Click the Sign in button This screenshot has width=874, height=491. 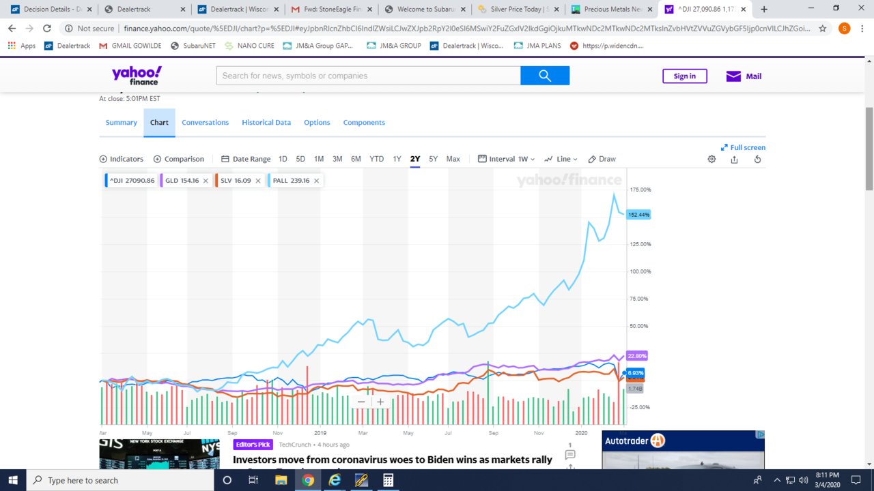(685, 76)
